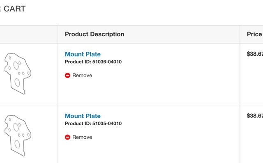Open the first Mount Plate drawing thumbnail
This screenshot has width=263, height=163.
point(18,74)
